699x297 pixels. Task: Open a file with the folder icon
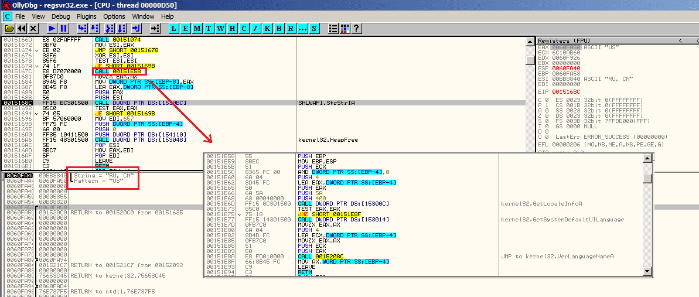click(9, 29)
